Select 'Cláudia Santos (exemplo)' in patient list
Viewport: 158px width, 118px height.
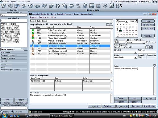click(x=10, y=30)
